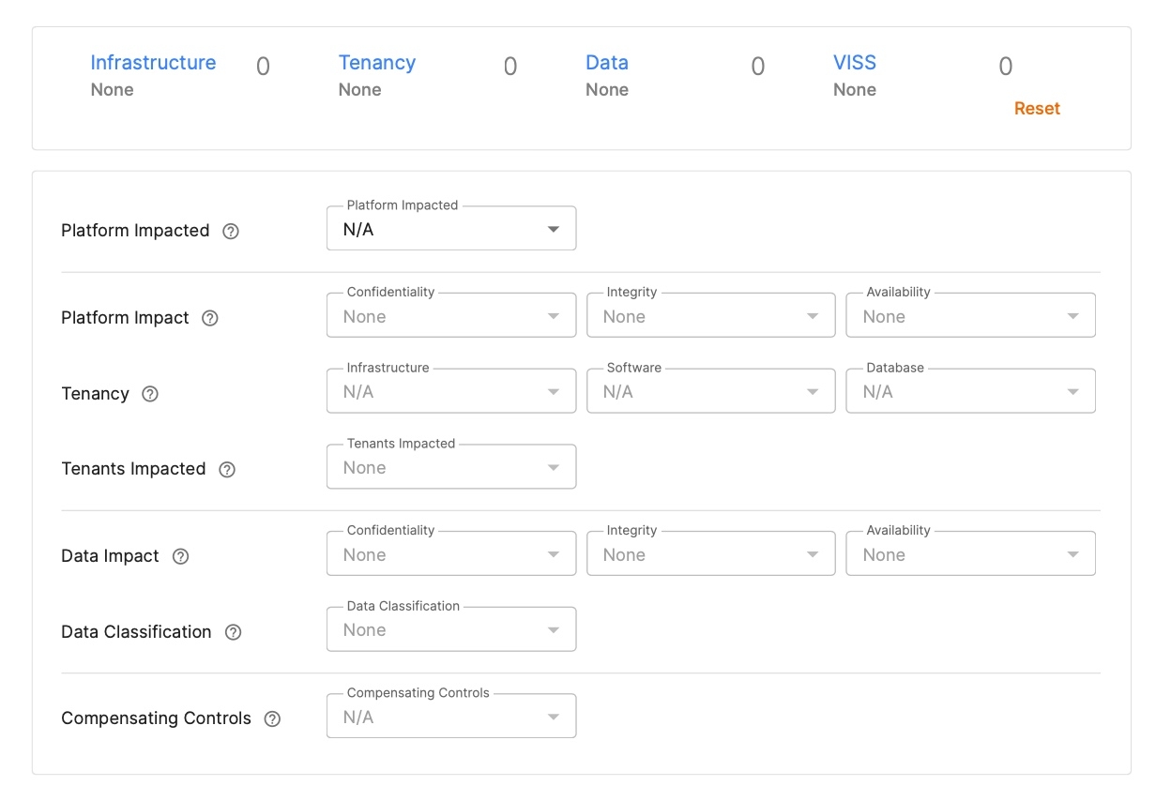This screenshot has height=801, width=1156.
Task: Click the VISS score label
Action: click(x=854, y=62)
